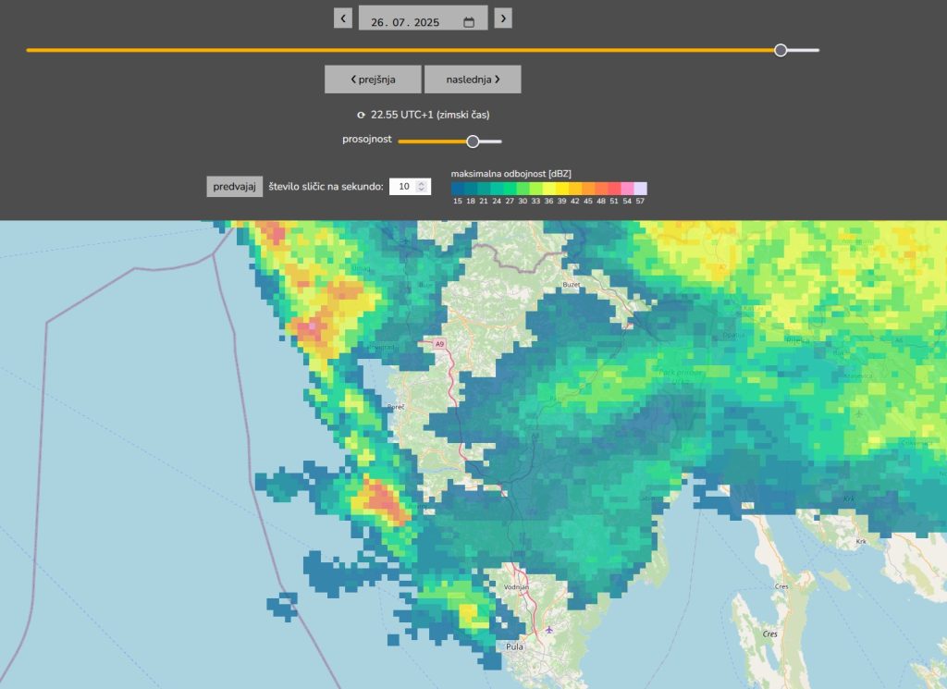Show previous radar image with prejšnja
Screen dimensions: 947x689
(373, 80)
